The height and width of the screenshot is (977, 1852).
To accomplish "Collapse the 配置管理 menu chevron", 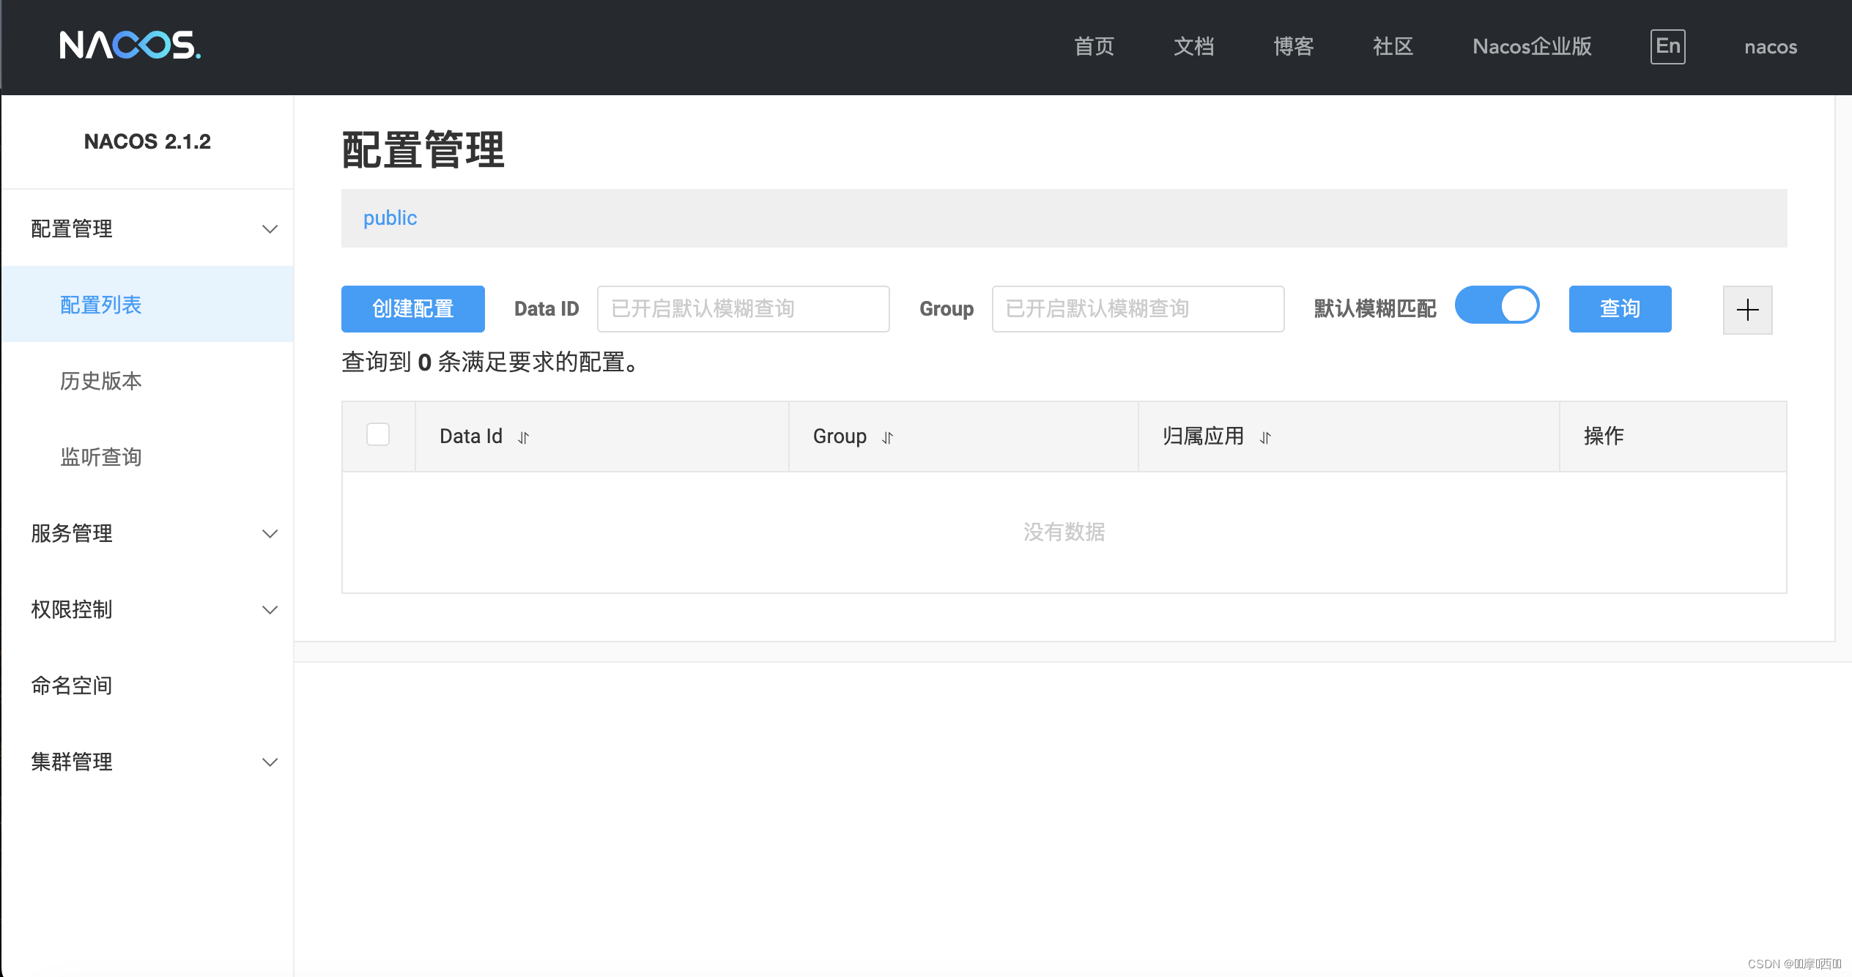I will coord(270,229).
